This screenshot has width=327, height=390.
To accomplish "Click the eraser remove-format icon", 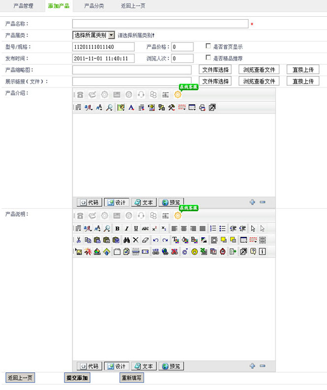I will coord(145,240).
